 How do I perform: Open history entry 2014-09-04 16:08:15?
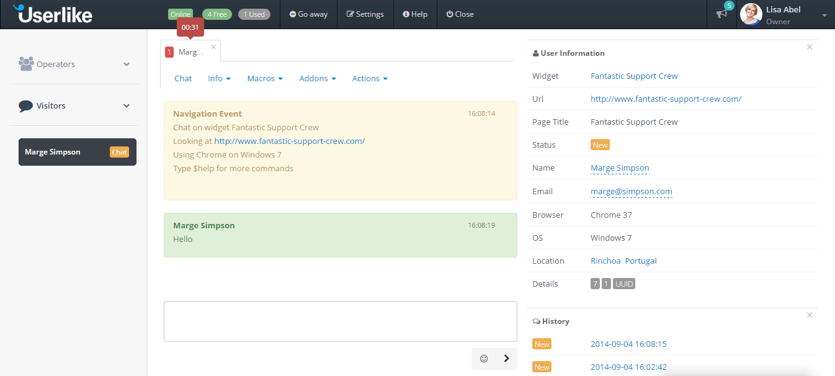(x=628, y=344)
